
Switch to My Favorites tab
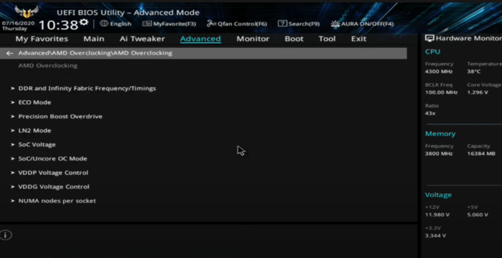point(42,39)
